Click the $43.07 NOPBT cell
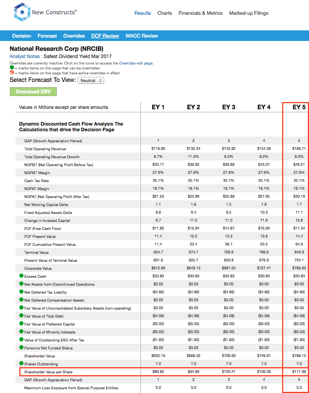The width and height of the screenshot is (309, 393). (264, 164)
